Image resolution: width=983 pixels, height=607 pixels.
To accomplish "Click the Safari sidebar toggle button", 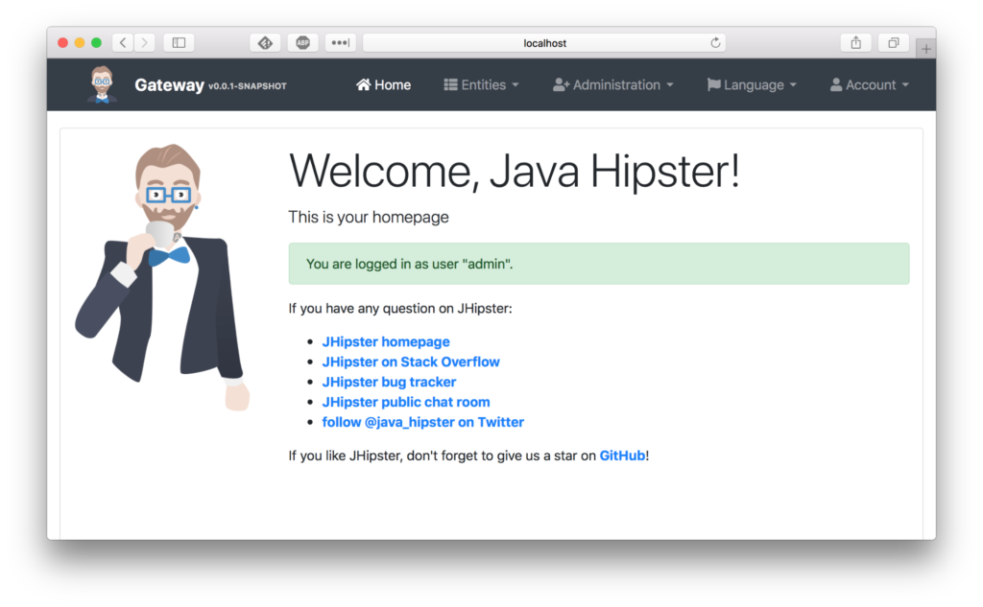I will (179, 42).
